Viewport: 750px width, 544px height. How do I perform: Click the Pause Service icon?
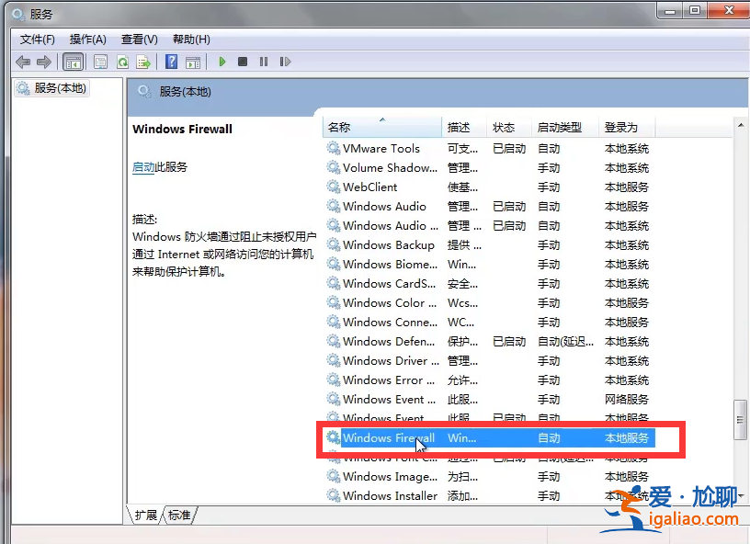tap(264, 62)
